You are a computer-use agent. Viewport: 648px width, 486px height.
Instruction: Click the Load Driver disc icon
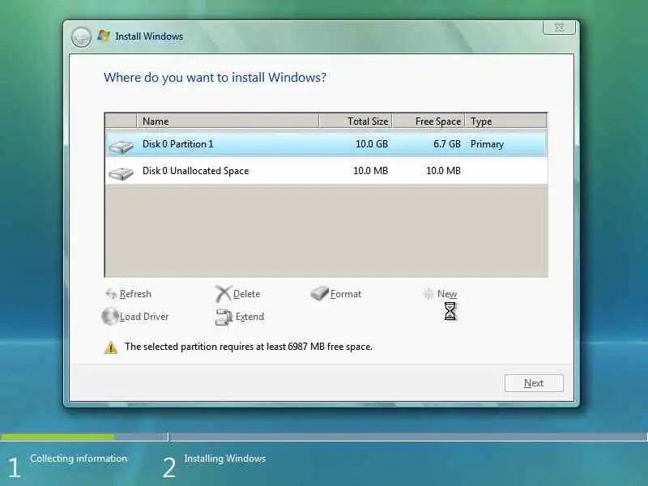pyautogui.click(x=110, y=317)
